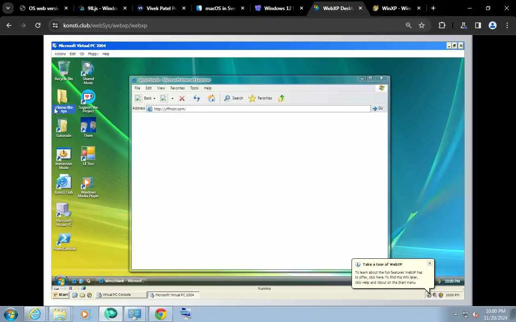Screen dimensions: 516x322
Task: Launch the PowerConsole desktop shortcut
Action: 64,242
